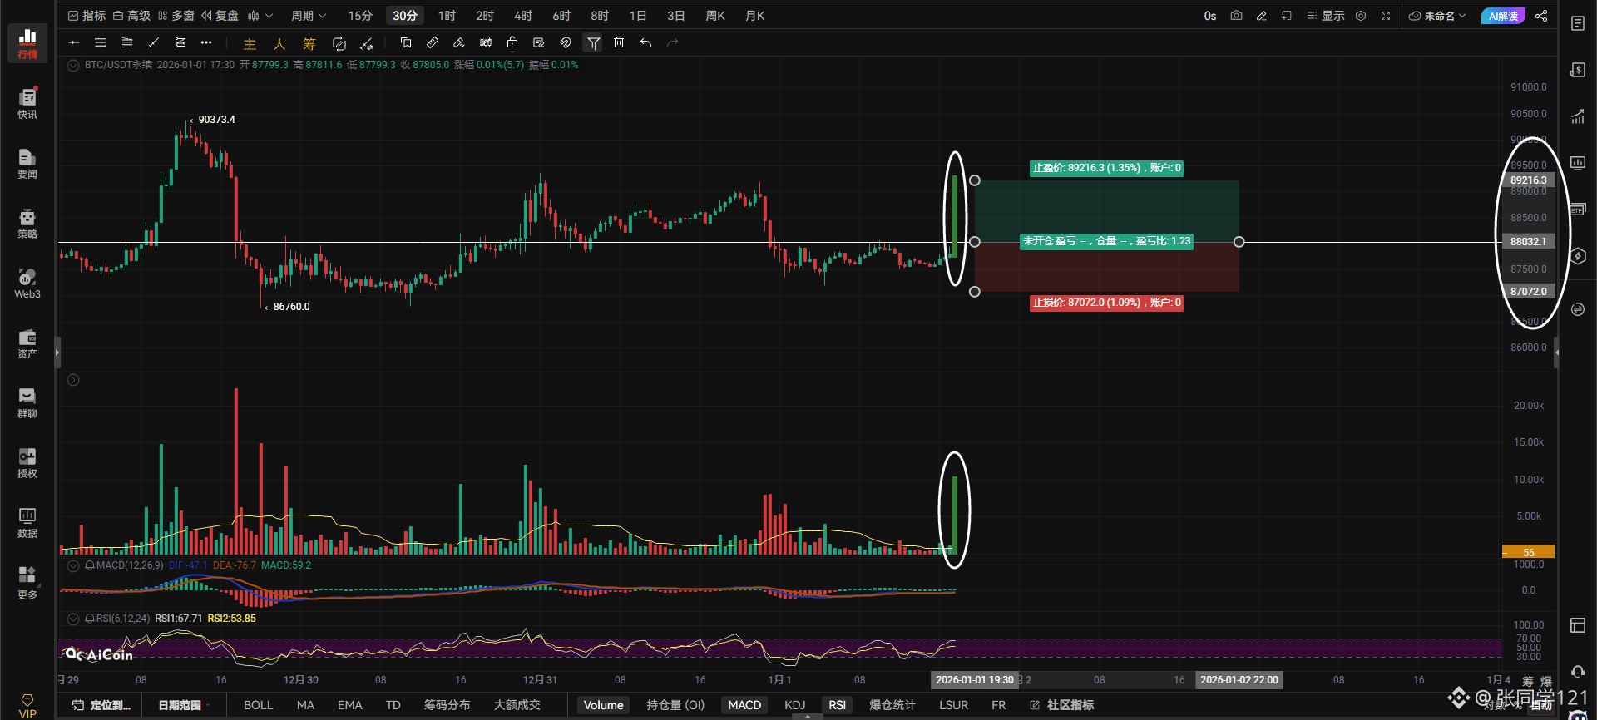Open 更多 more in sidebar

click(x=27, y=583)
